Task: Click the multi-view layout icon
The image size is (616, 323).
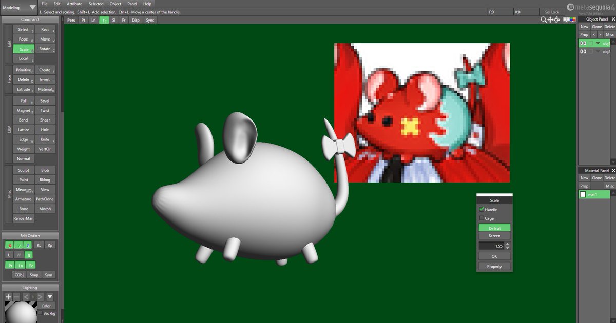Action: [567, 19]
